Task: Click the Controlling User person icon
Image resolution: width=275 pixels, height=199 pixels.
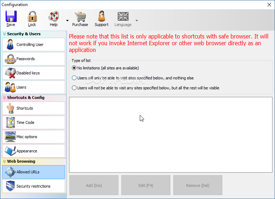Action: tap(10, 44)
